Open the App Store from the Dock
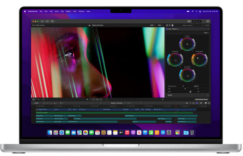The width and height of the screenshot is (243, 156). pyautogui.click(x=163, y=133)
